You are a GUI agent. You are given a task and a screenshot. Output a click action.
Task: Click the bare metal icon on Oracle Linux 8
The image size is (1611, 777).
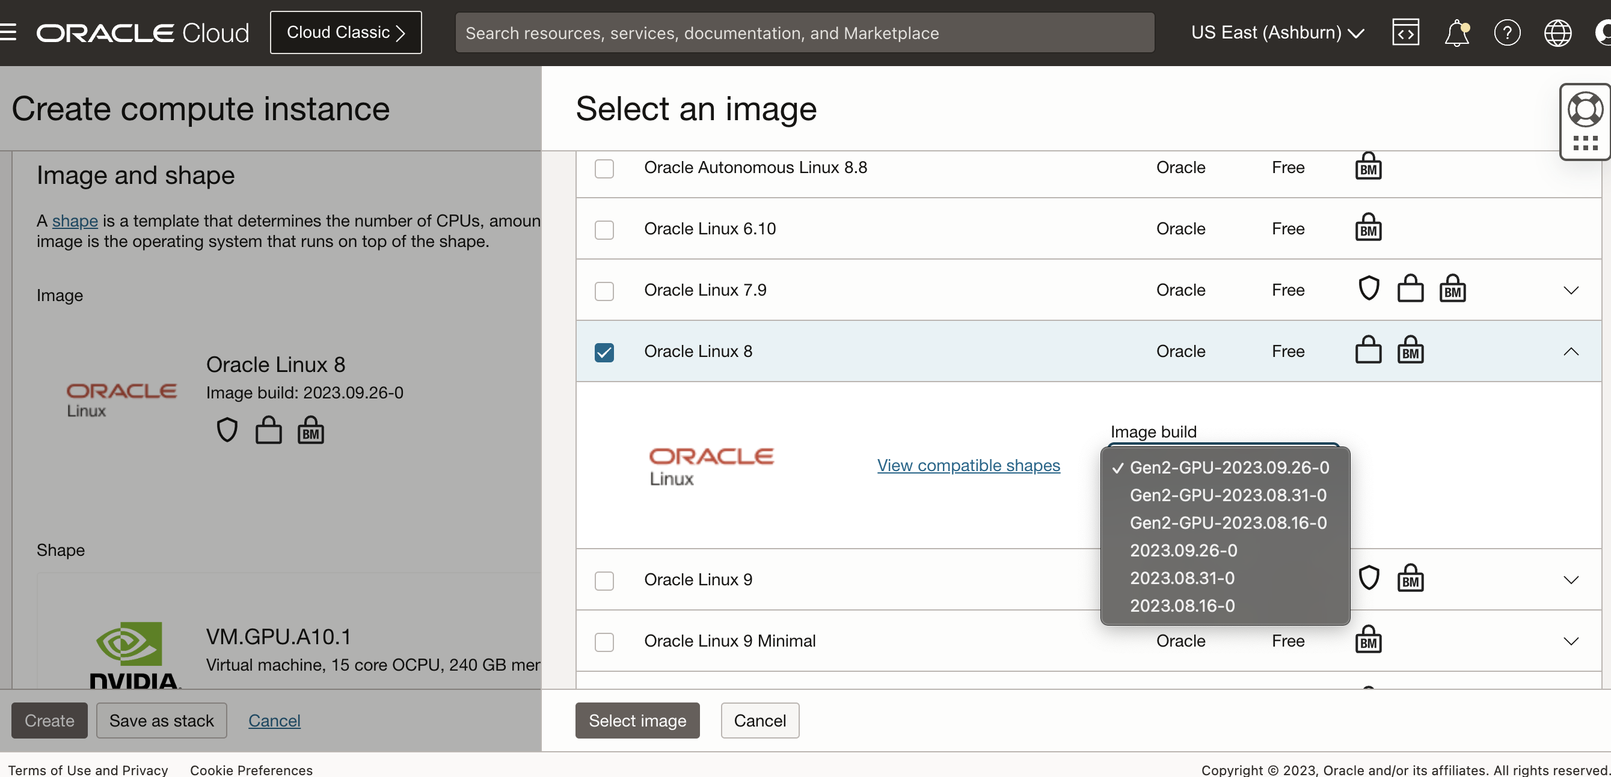pyautogui.click(x=1410, y=350)
